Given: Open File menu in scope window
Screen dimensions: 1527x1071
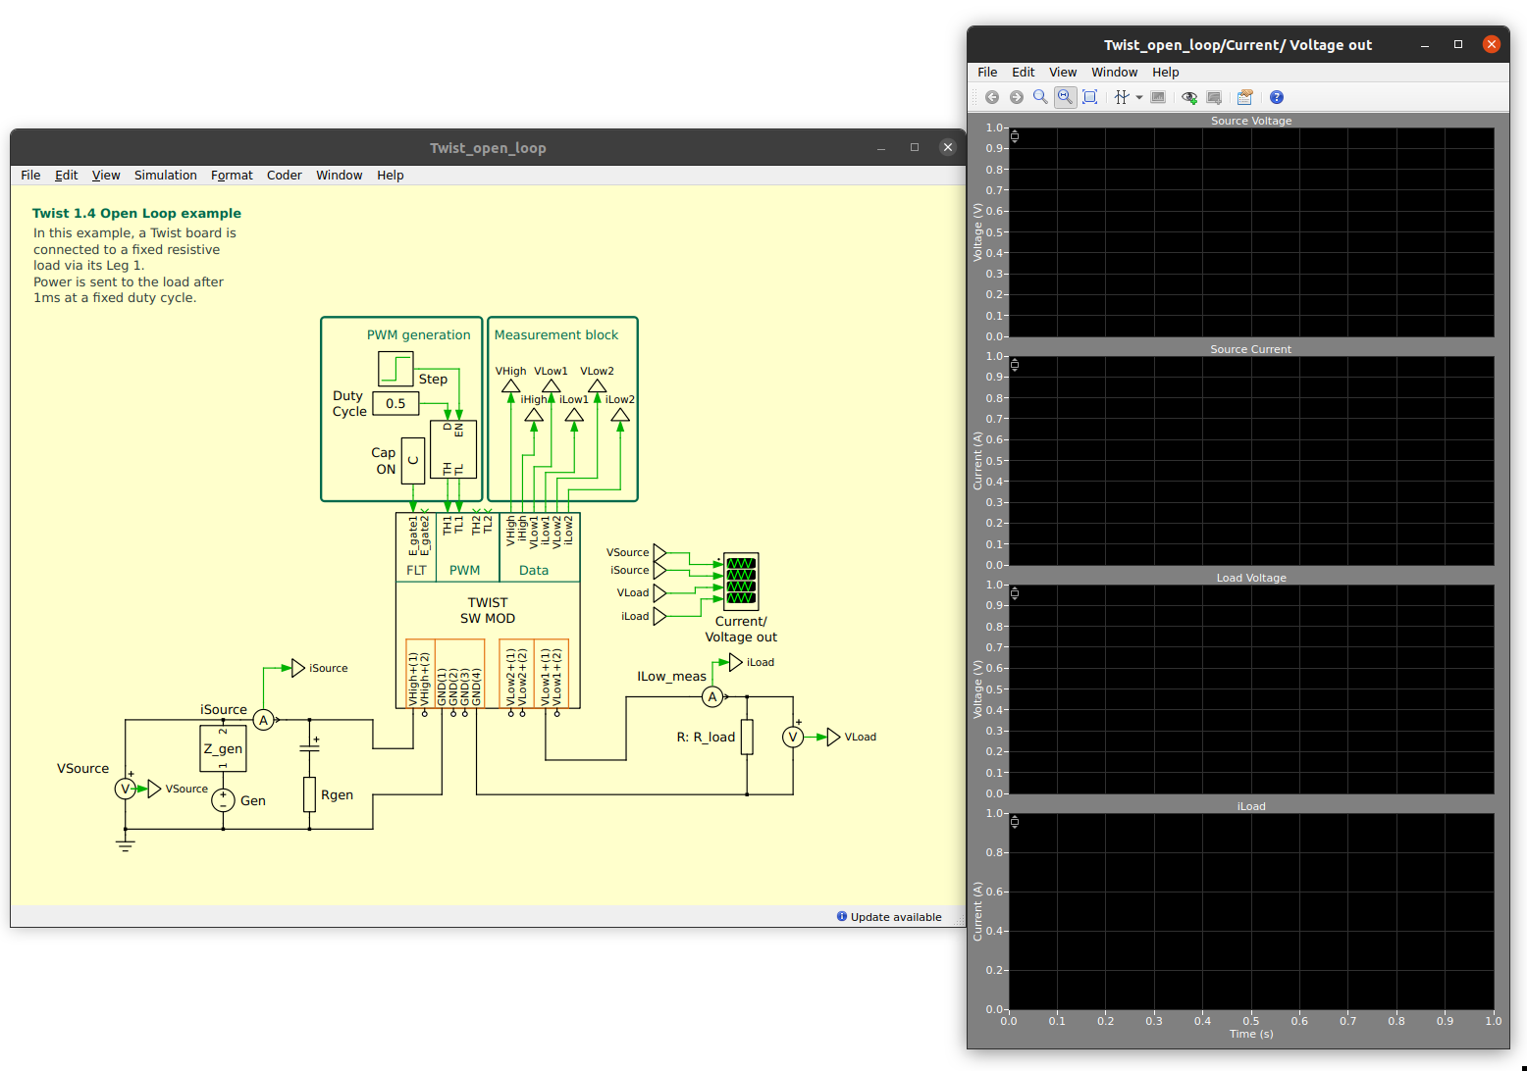Looking at the screenshot, I should tap(987, 73).
